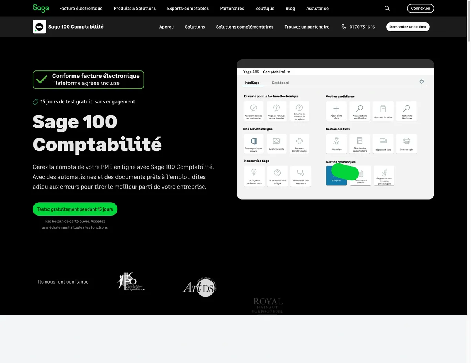Open the Experts-comptables menu
The image size is (471, 363).
(188, 8)
